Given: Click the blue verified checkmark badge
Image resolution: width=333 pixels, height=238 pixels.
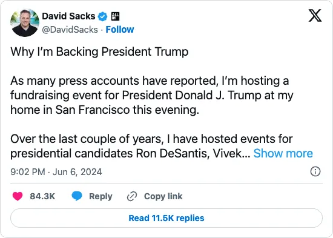Looking at the screenshot, I should tap(102, 16).
